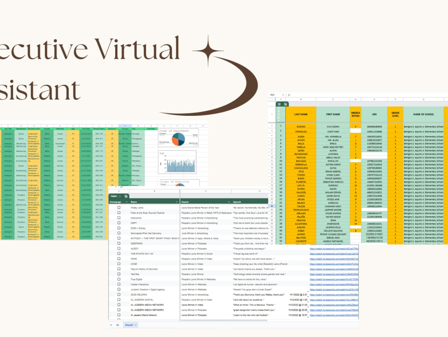
Task: Click the Table1 table view icon
Action: pyautogui.click(x=126, y=196)
